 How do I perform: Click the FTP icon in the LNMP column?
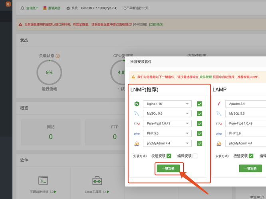[x=137, y=124]
